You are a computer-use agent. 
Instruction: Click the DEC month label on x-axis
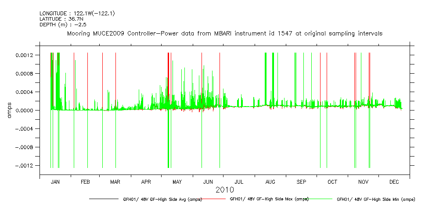tap(394, 182)
